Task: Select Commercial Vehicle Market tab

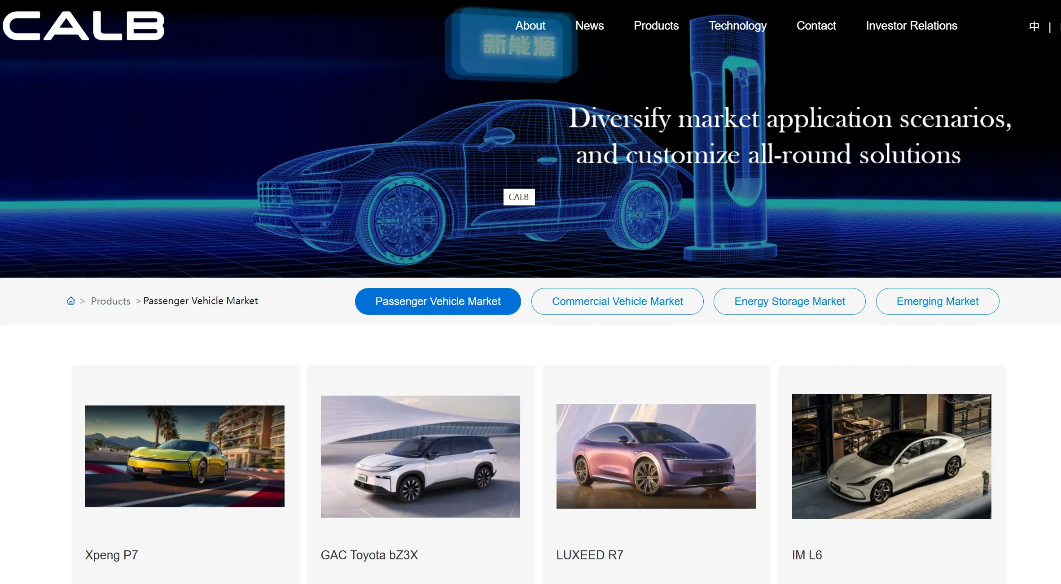Action: coord(617,301)
